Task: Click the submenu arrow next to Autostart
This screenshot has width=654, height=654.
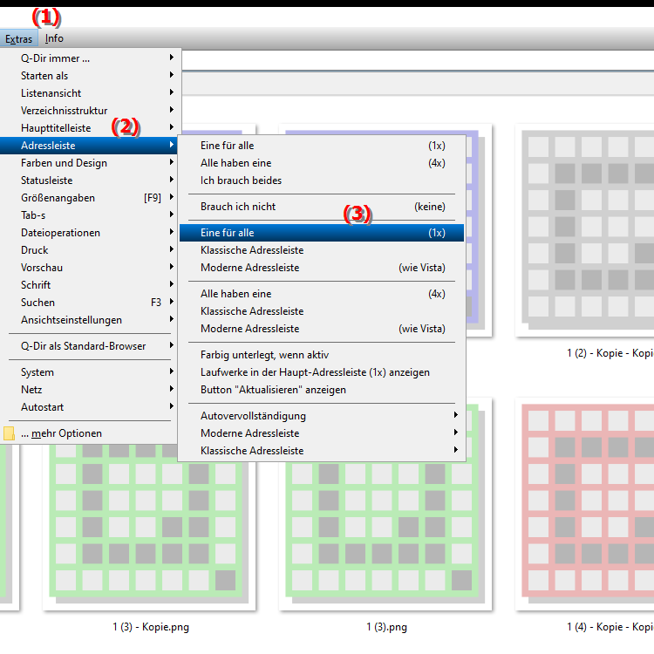Action: (172, 406)
